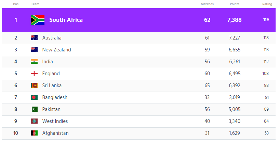This screenshot has height=142, width=279.
Task: Click the New Zealand flag icon
Action: pos(34,50)
